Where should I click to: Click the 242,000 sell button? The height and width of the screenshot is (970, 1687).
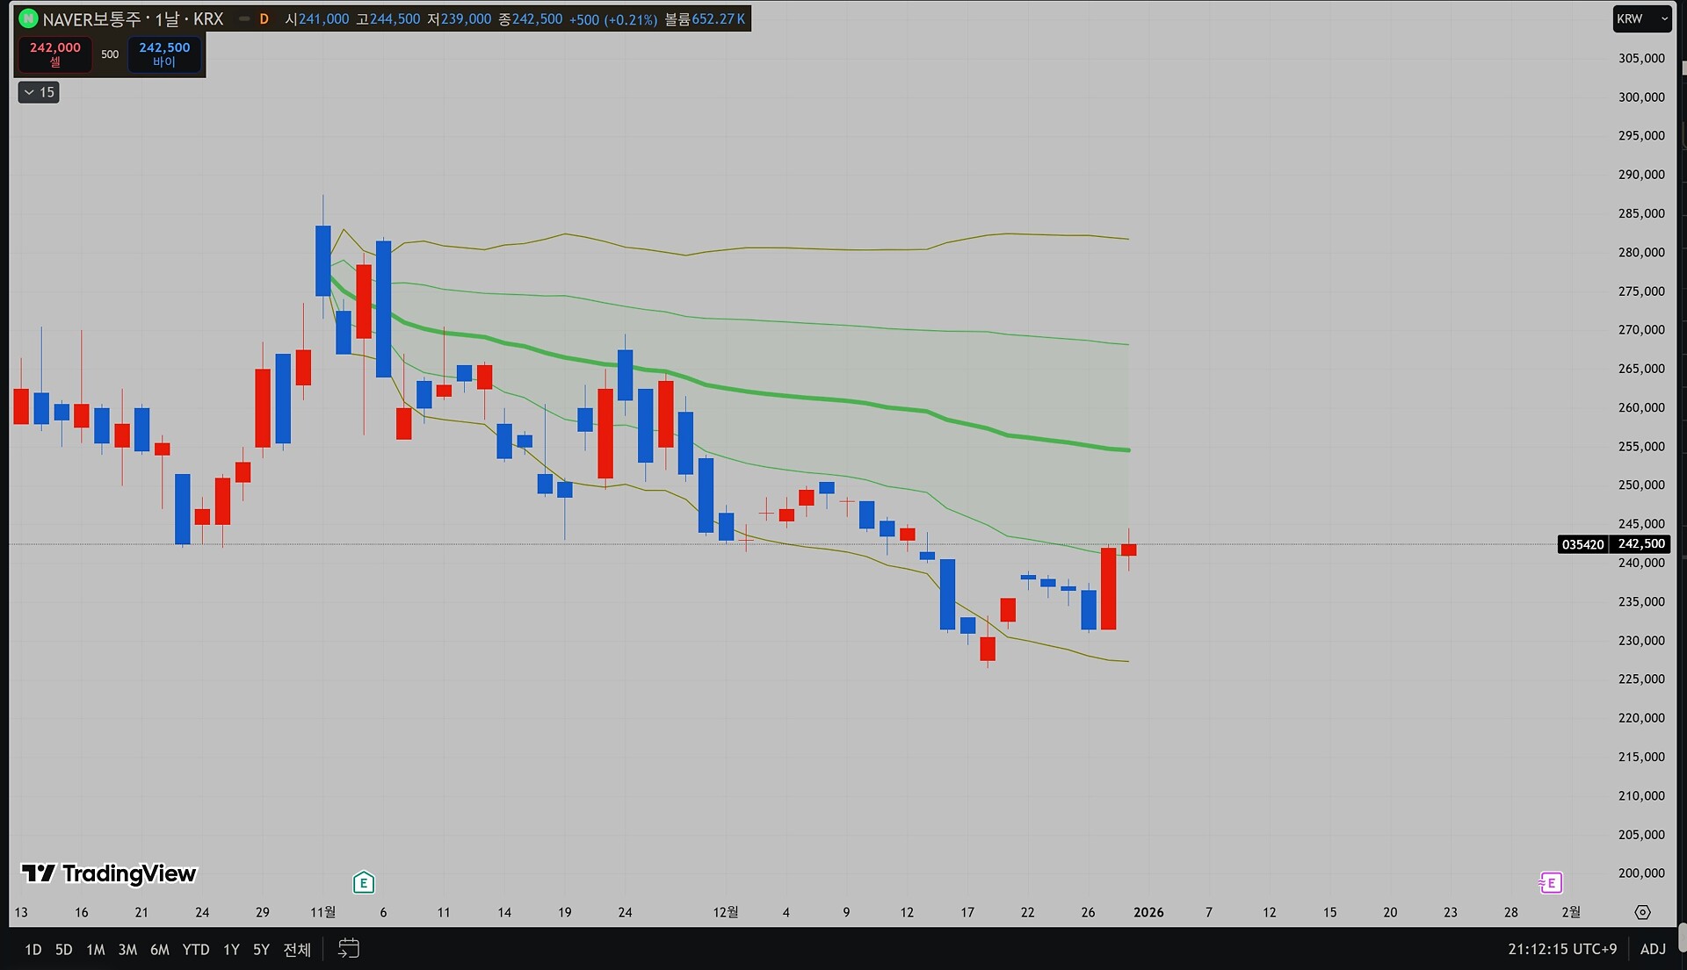[x=55, y=54]
